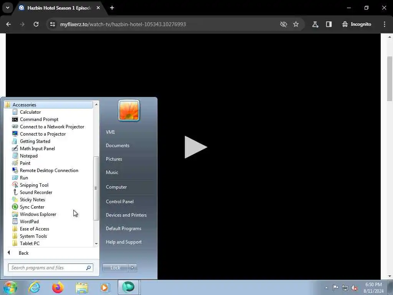Open Devices and Printers

126,215
